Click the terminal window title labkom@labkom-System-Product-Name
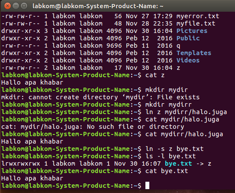235x193 pixels. click(x=98, y=6)
